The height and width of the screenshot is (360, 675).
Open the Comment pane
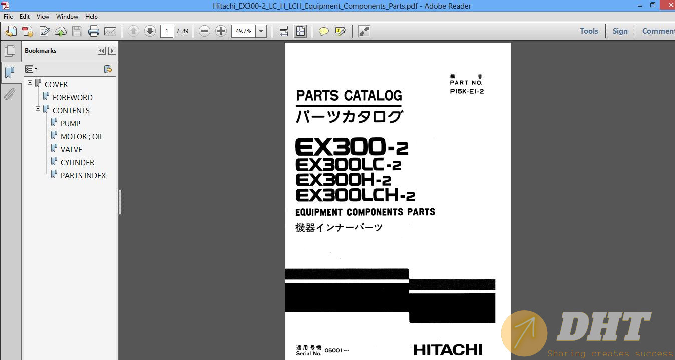[x=658, y=31]
